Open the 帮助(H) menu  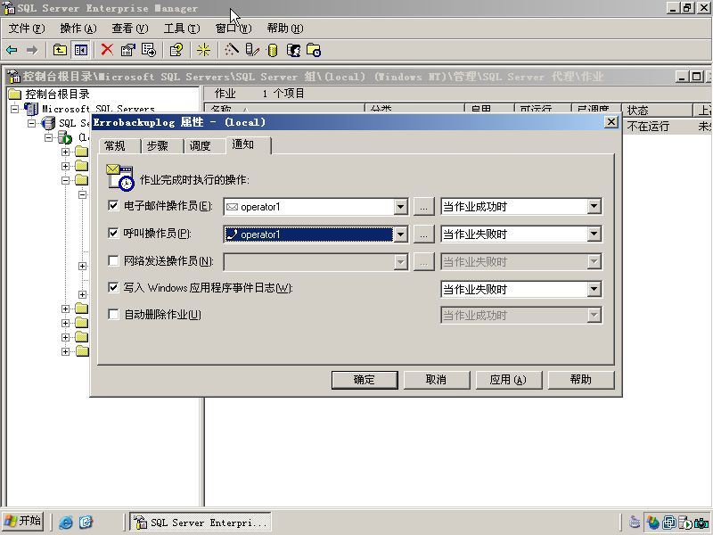tap(285, 29)
